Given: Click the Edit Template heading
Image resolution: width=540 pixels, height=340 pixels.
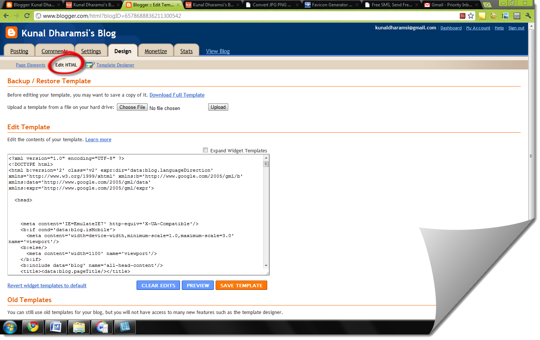Looking at the screenshot, I should (x=29, y=127).
